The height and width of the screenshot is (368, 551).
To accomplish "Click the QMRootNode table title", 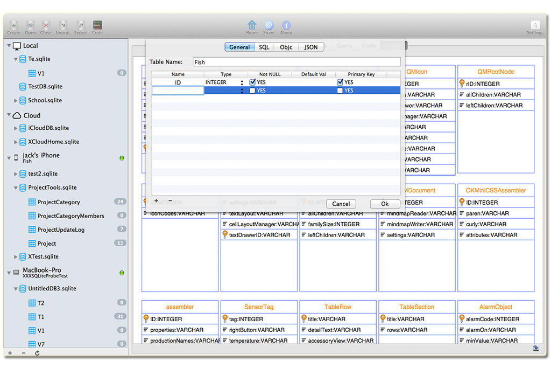I will click(496, 72).
